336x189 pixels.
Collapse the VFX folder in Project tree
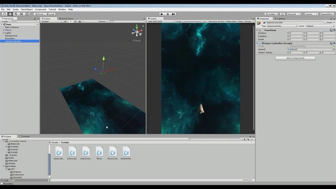(x=6, y=169)
